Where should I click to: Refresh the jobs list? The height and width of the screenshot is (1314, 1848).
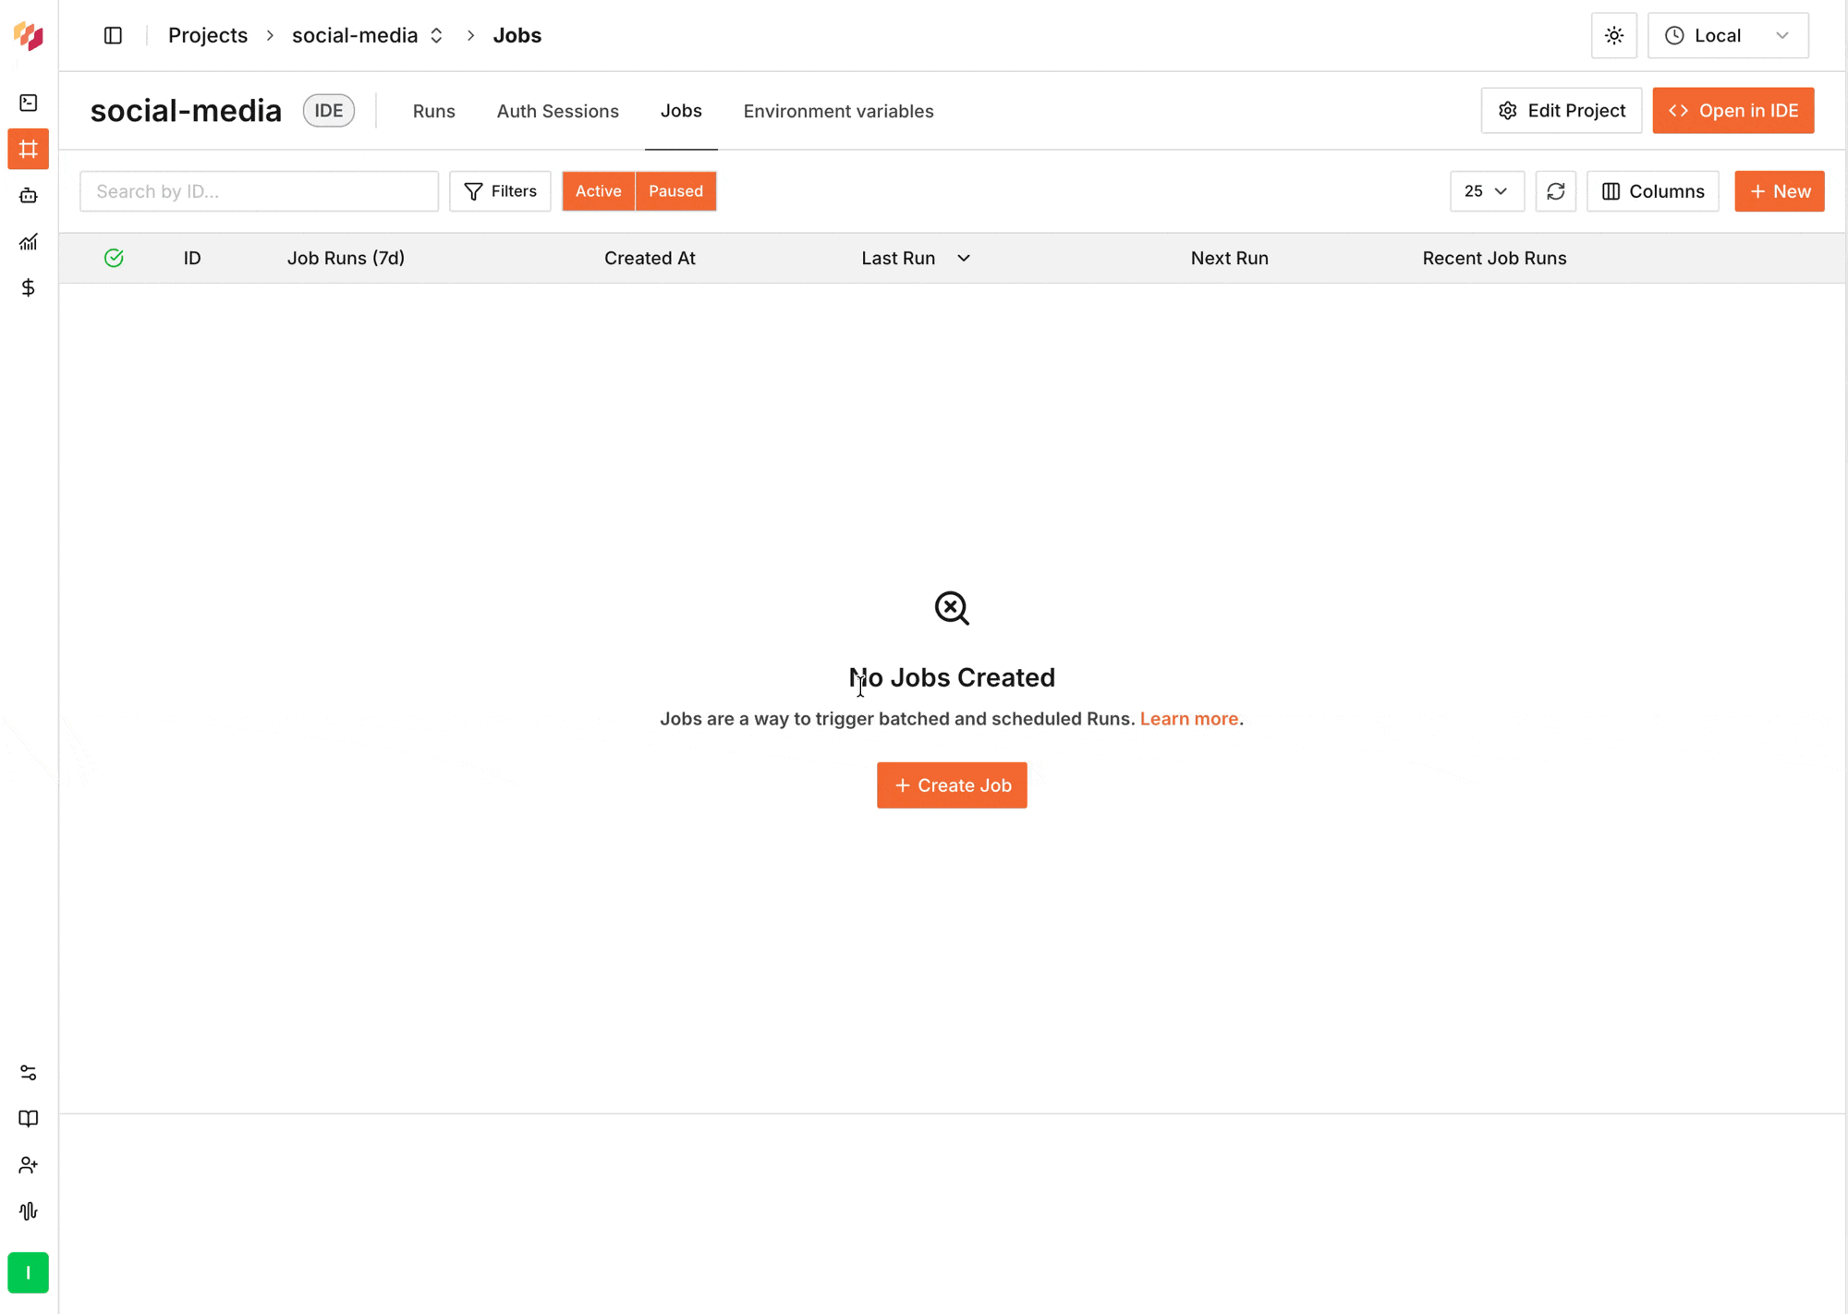[1556, 191]
